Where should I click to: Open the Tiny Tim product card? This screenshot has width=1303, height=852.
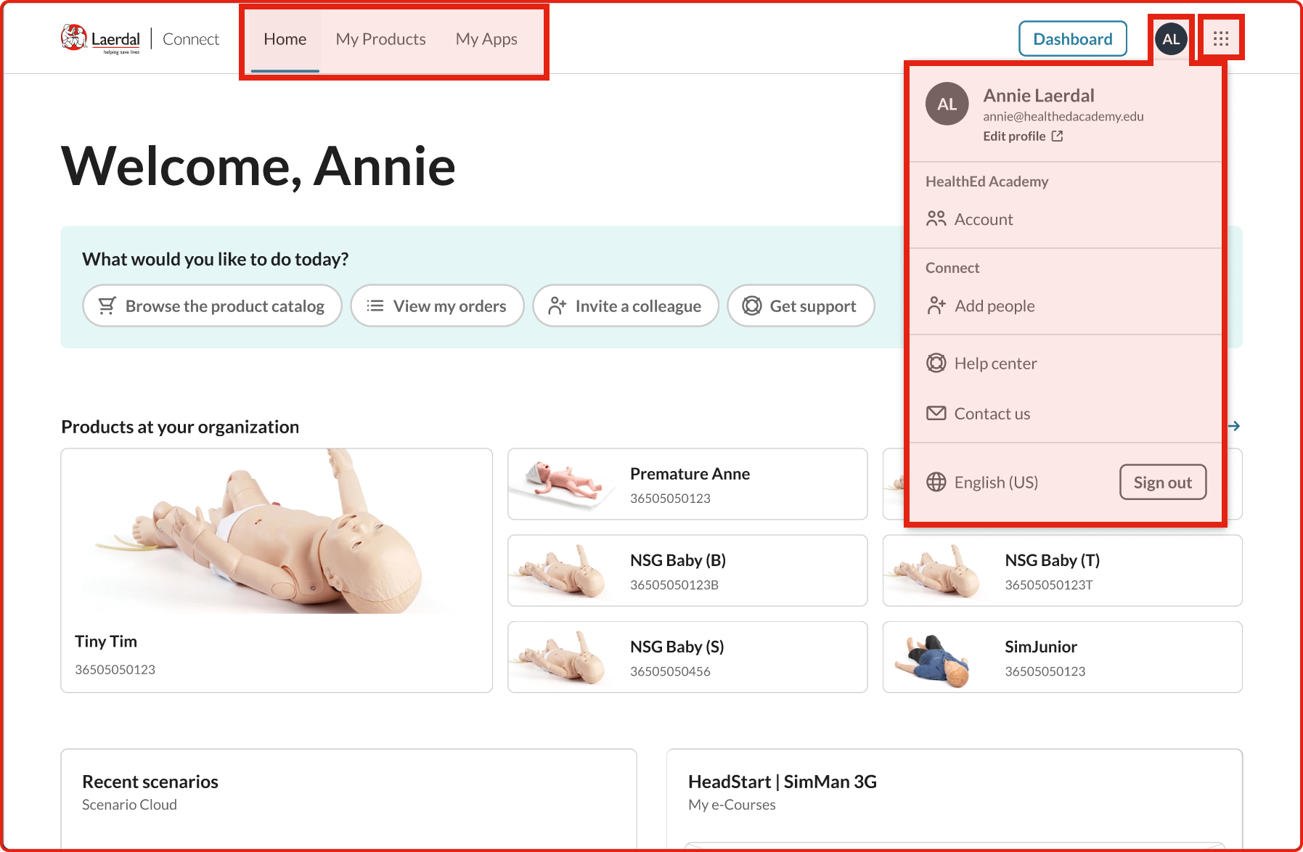pyautogui.click(x=277, y=570)
